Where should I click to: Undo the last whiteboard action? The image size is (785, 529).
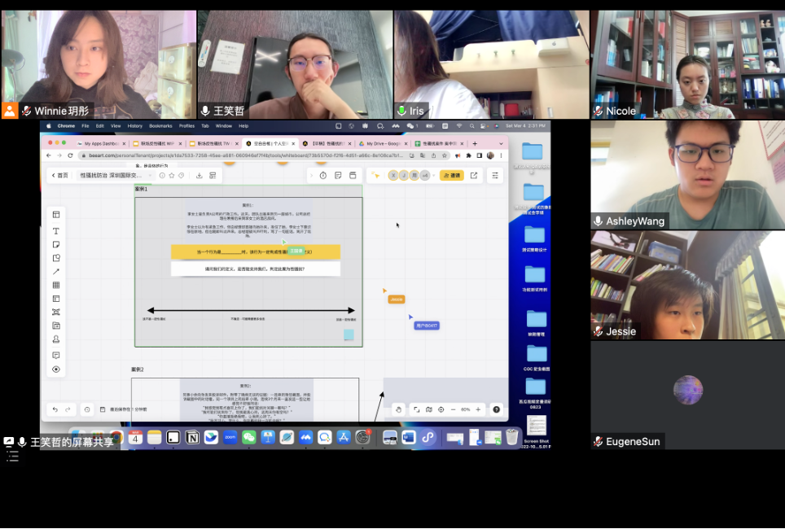(55, 409)
